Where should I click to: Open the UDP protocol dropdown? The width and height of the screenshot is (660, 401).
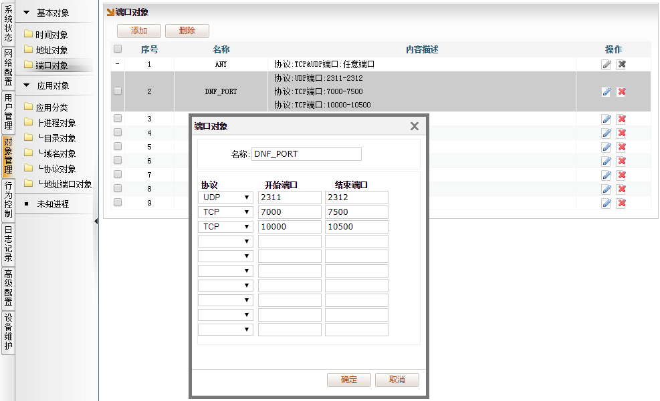[225, 197]
